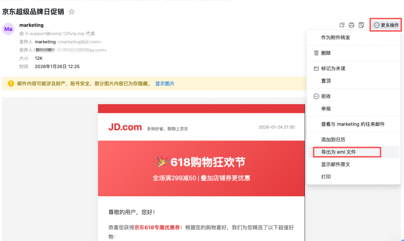The height and width of the screenshot is (241, 404).
Task: Click the yellow warning icon in the banner
Action: coord(11,84)
